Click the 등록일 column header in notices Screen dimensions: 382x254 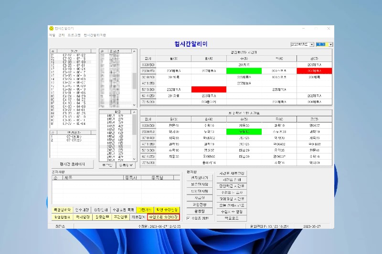[157, 178]
